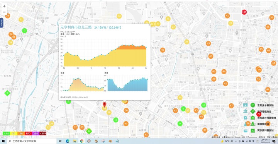Image resolution: width=278 pixels, height=144 pixels.
Task: Switch to Chrome on the taskbar
Action: (82, 141)
